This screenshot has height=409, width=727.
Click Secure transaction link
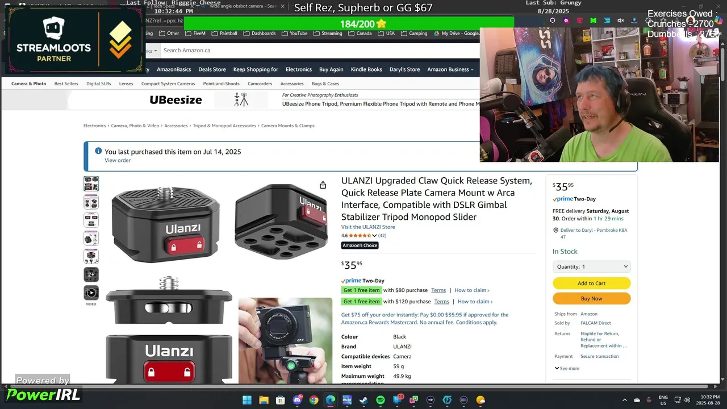tap(599, 356)
